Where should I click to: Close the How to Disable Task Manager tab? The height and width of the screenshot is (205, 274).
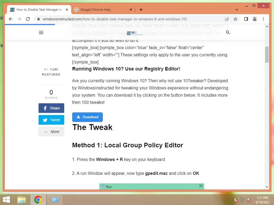tap(67, 10)
